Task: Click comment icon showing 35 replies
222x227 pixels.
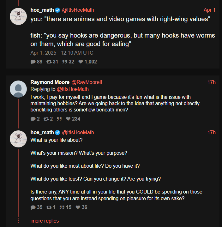Action: point(33,207)
